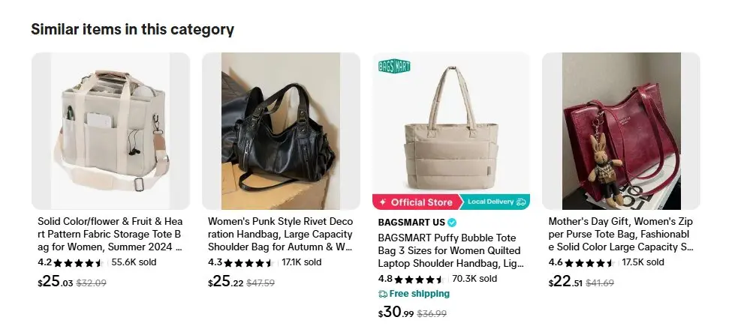The height and width of the screenshot is (332, 753).
Task: Open Mother's Day Gift Zipper Purse title
Action: 620,235
